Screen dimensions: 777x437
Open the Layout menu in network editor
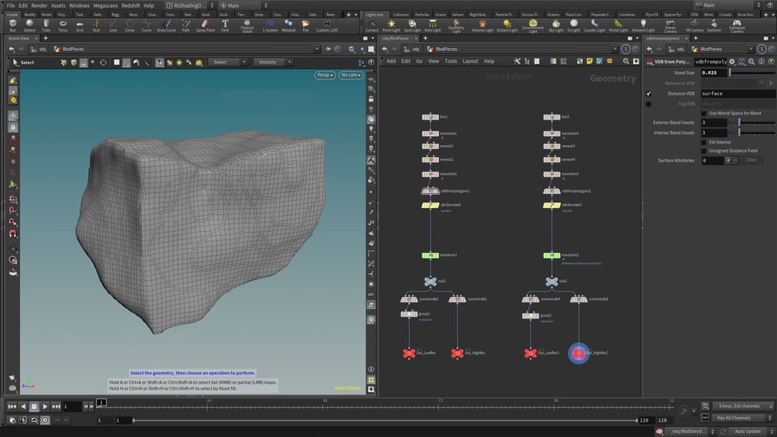point(470,61)
